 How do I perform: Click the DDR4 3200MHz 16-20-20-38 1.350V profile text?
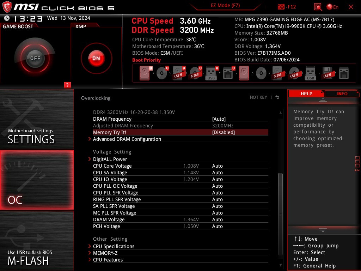(x=134, y=112)
